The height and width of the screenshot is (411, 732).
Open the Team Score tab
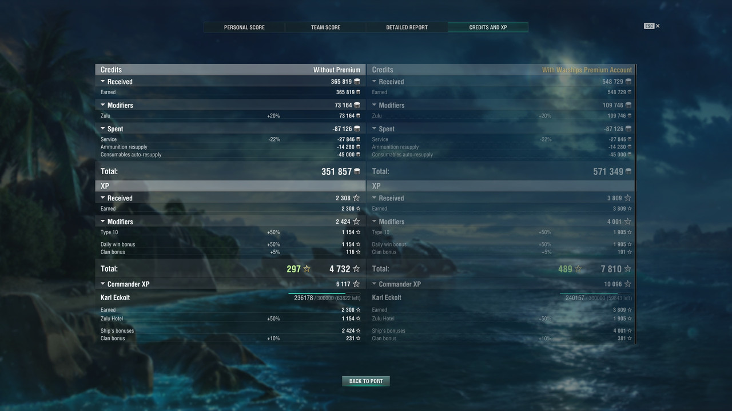click(x=325, y=27)
